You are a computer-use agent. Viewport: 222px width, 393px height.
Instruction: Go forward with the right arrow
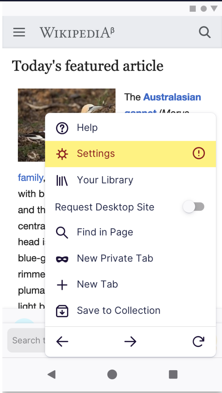click(130, 341)
